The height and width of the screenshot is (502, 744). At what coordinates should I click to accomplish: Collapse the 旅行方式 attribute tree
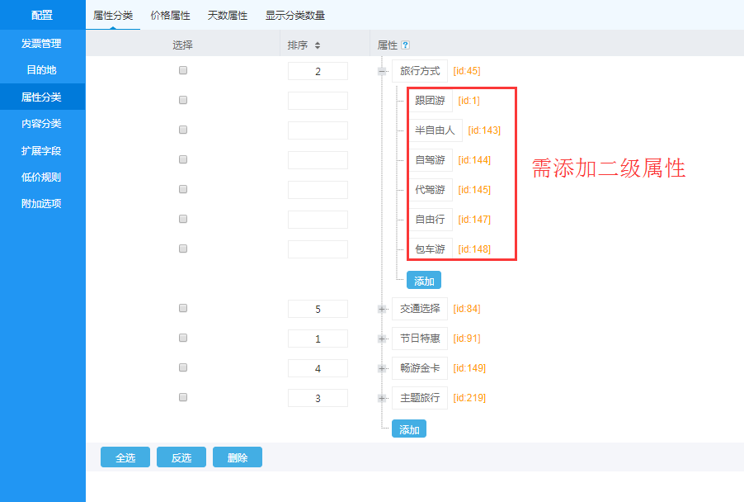pos(382,71)
